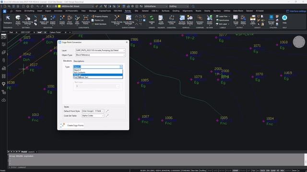Open the AI Assist ribbon tab
The width and height of the screenshot is (307, 172).
pyautogui.click(x=260, y=11)
